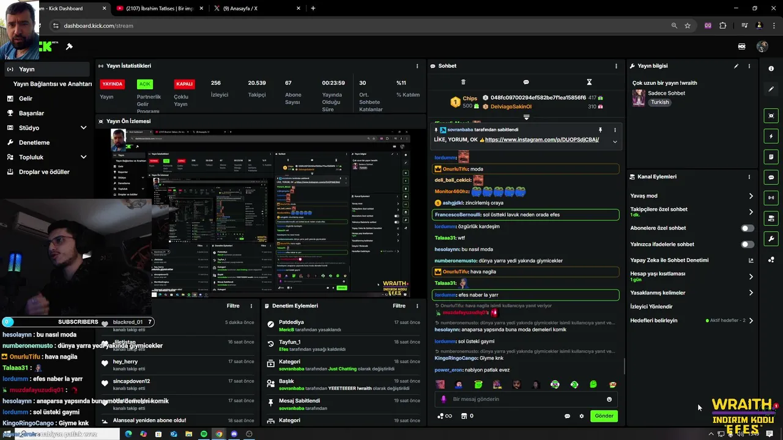Focus the Bir mesaj gönderin input
783x440 pixels.
(x=526, y=399)
